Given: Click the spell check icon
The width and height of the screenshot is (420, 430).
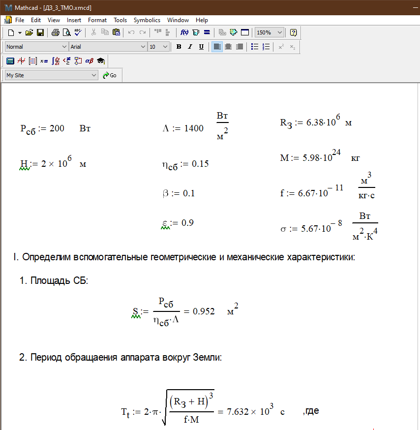Looking at the screenshot, I should (x=78, y=32).
